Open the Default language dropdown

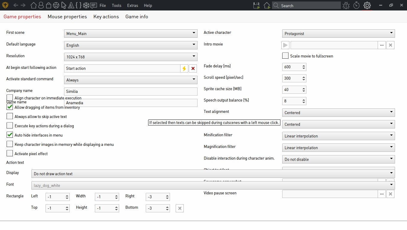click(x=131, y=45)
